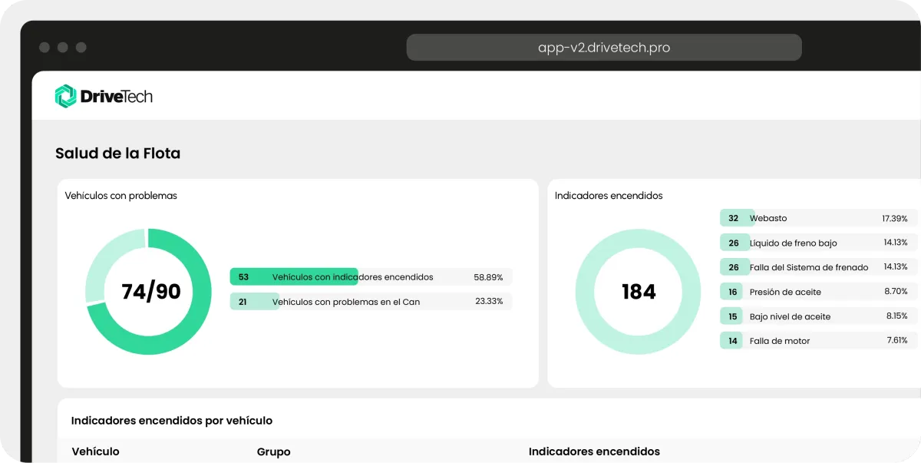Open 'Falla del Sistema de frenado' row
921x463 pixels.
pos(819,267)
